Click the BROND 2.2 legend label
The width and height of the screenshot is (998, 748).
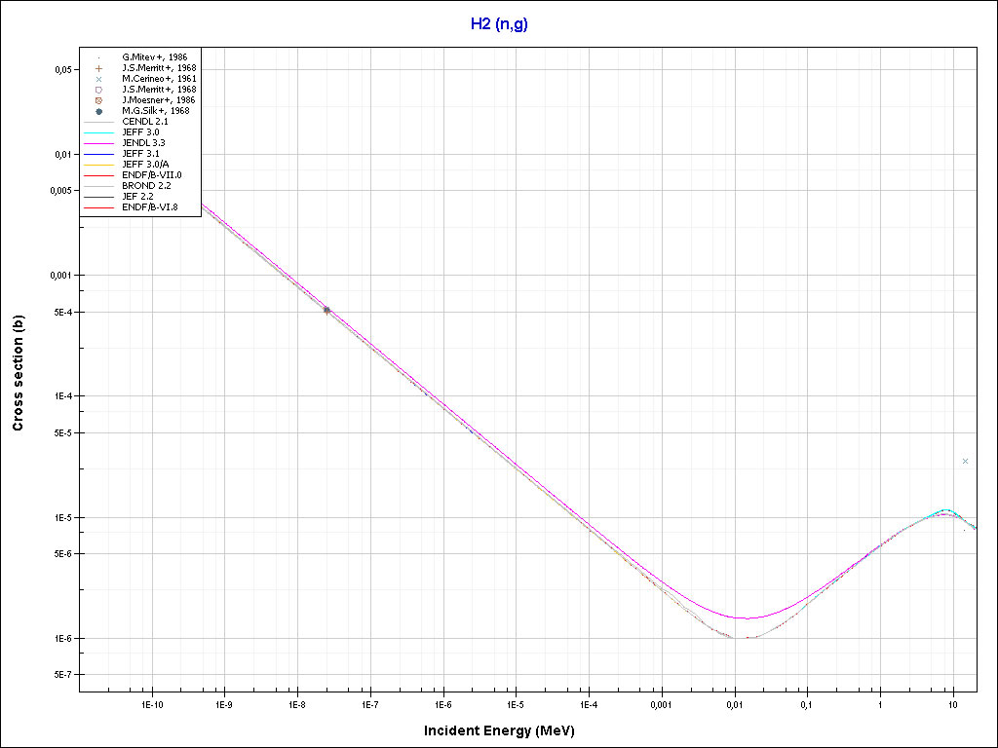[x=146, y=186]
